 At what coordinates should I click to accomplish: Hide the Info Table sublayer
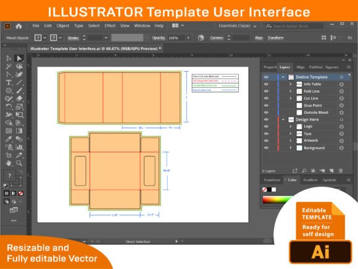click(266, 84)
